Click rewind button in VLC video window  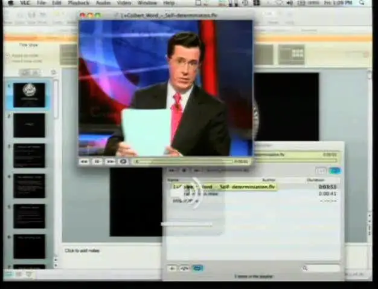(84, 161)
